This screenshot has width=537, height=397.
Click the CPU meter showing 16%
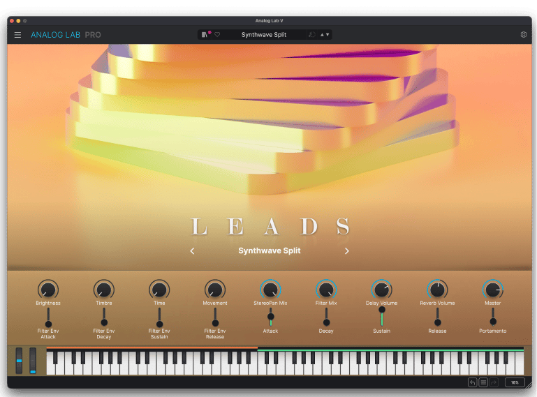tap(515, 382)
